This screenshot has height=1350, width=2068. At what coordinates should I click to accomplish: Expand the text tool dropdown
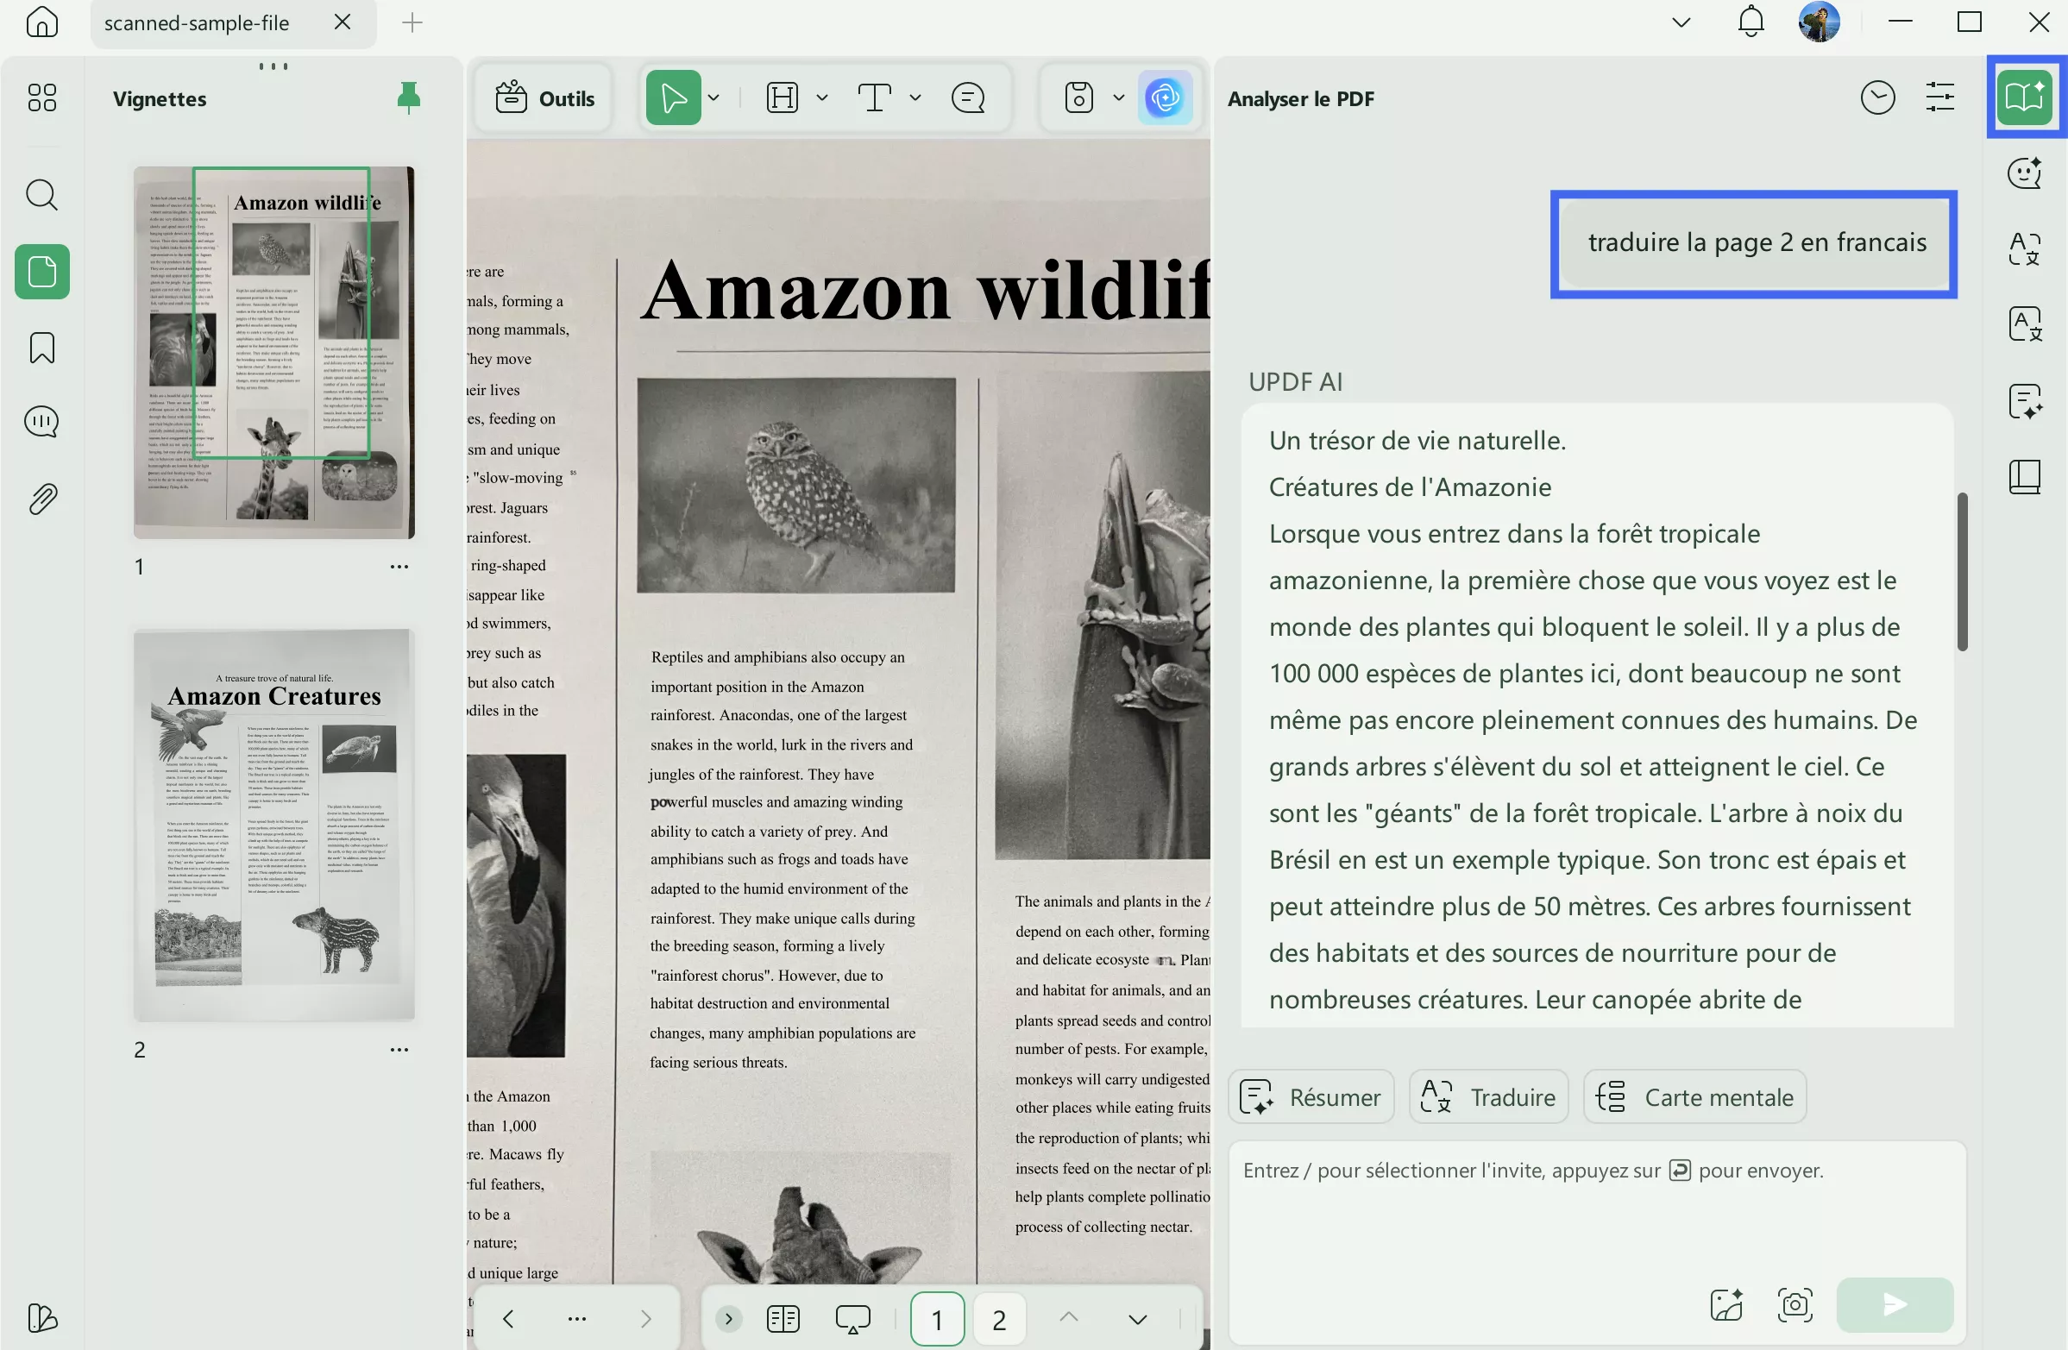click(915, 97)
